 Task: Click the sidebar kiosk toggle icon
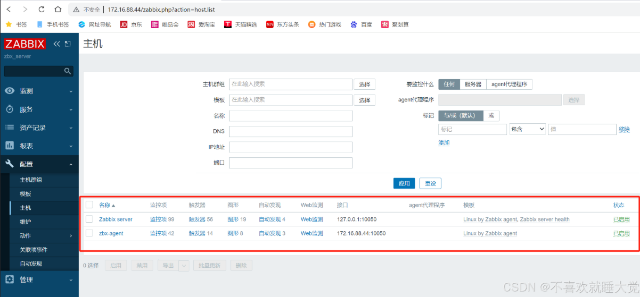[x=68, y=44]
